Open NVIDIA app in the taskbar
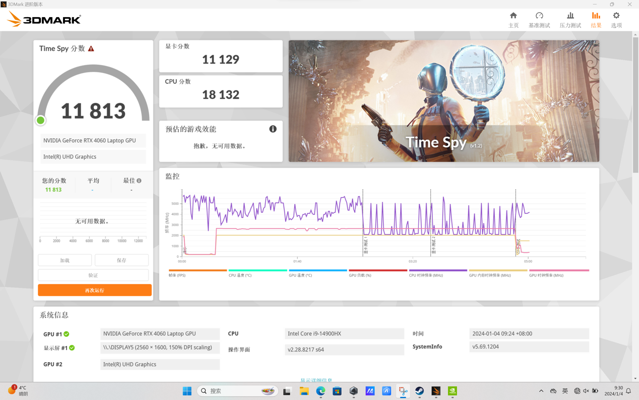This screenshot has width=639, height=400. coord(453,391)
